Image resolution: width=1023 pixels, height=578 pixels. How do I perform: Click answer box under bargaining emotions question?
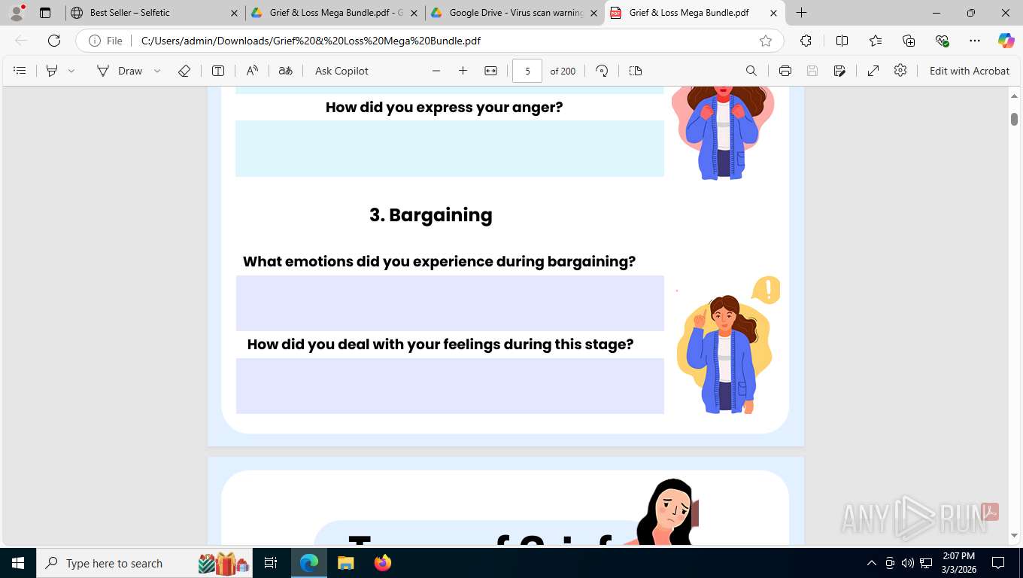[450, 303]
